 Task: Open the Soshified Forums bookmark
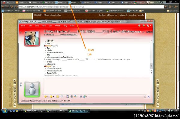[74, 11]
